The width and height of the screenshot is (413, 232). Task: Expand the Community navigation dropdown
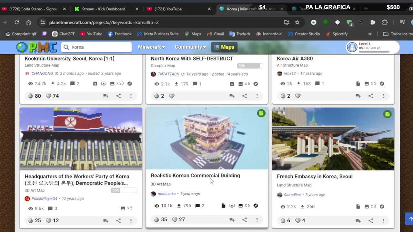click(190, 47)
